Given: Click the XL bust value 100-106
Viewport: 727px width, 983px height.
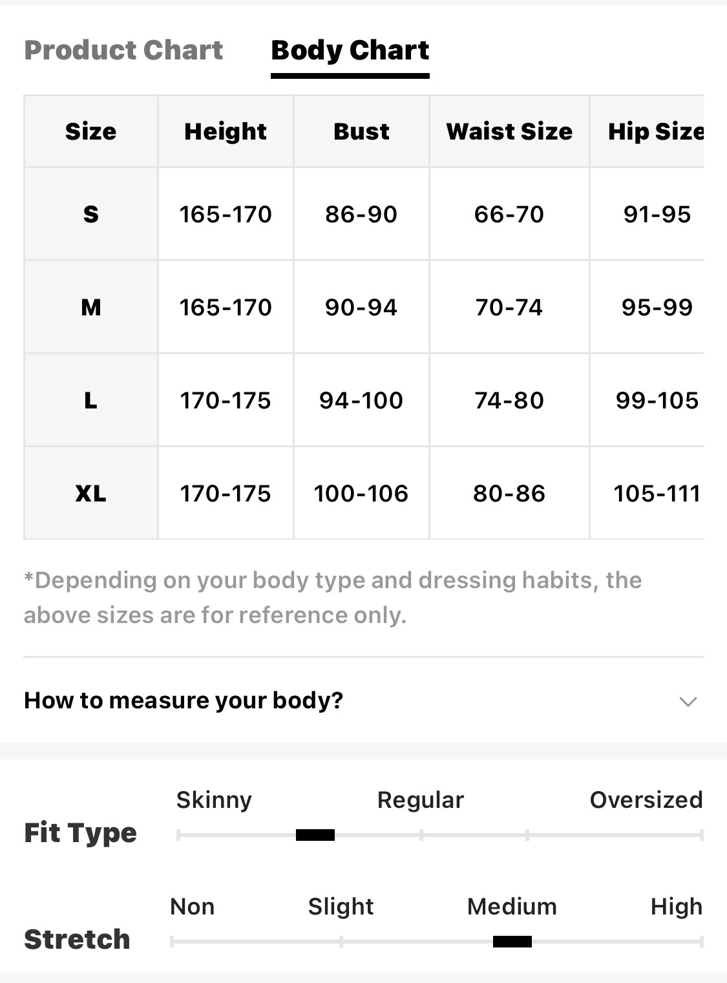Looking at the screenshot, I should 361,494.
